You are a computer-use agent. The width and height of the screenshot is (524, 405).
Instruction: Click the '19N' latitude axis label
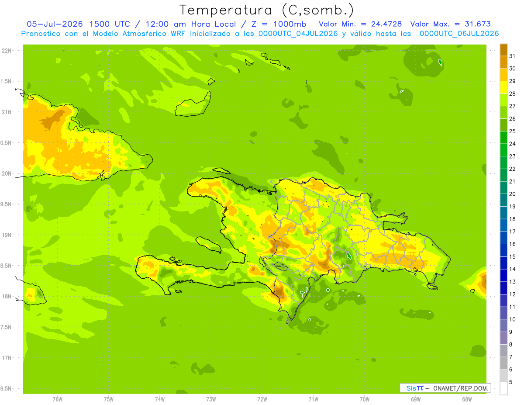(7, 235)
